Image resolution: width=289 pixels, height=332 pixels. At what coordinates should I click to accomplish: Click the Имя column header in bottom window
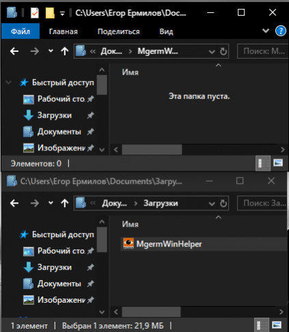130,224
